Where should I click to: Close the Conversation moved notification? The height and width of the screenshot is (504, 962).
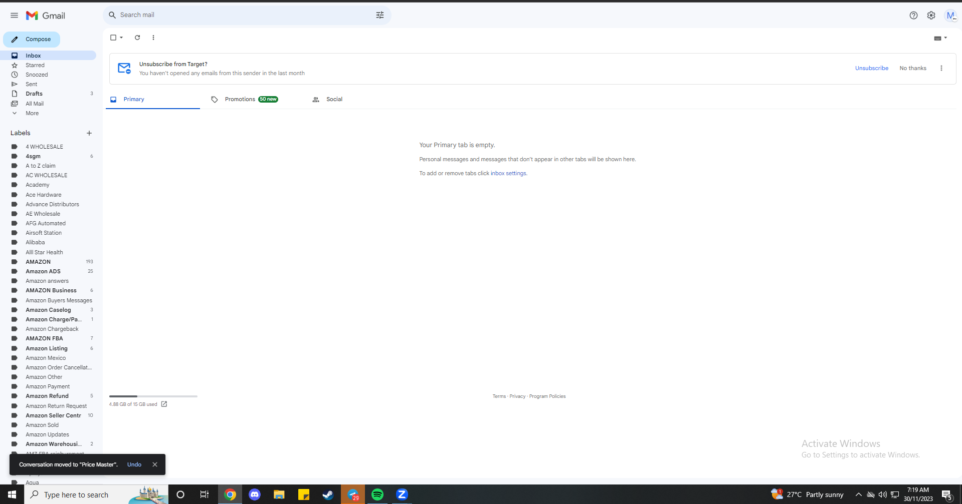[x=155, y=464]
